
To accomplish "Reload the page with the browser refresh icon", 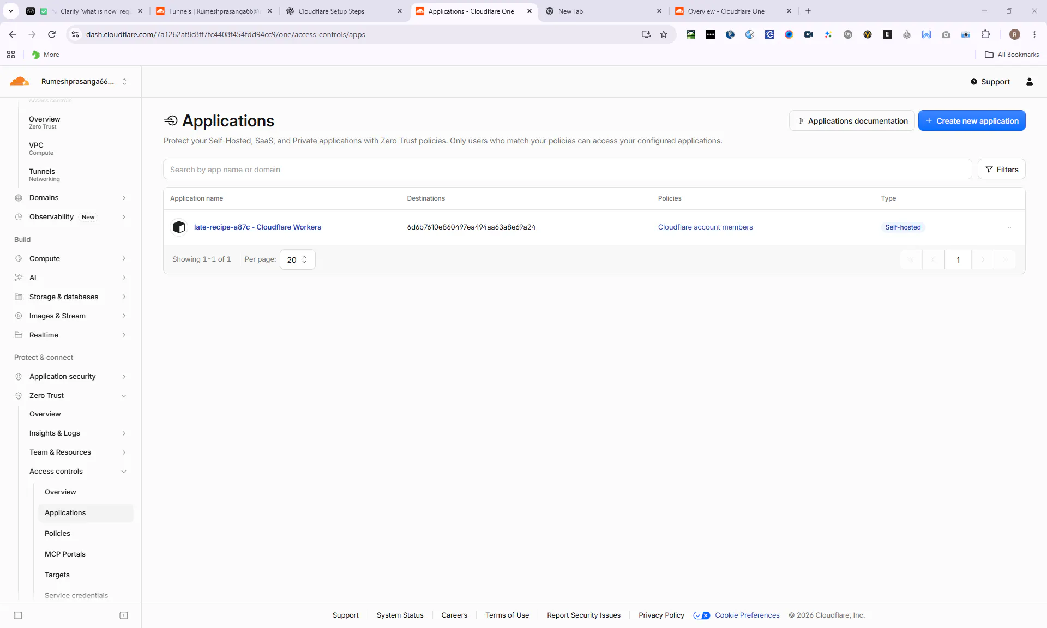I will pos(52,34).
